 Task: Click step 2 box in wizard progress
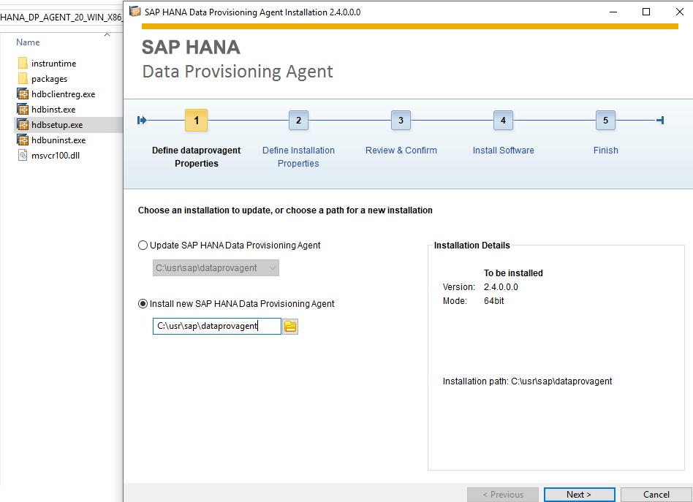point(298,120)
